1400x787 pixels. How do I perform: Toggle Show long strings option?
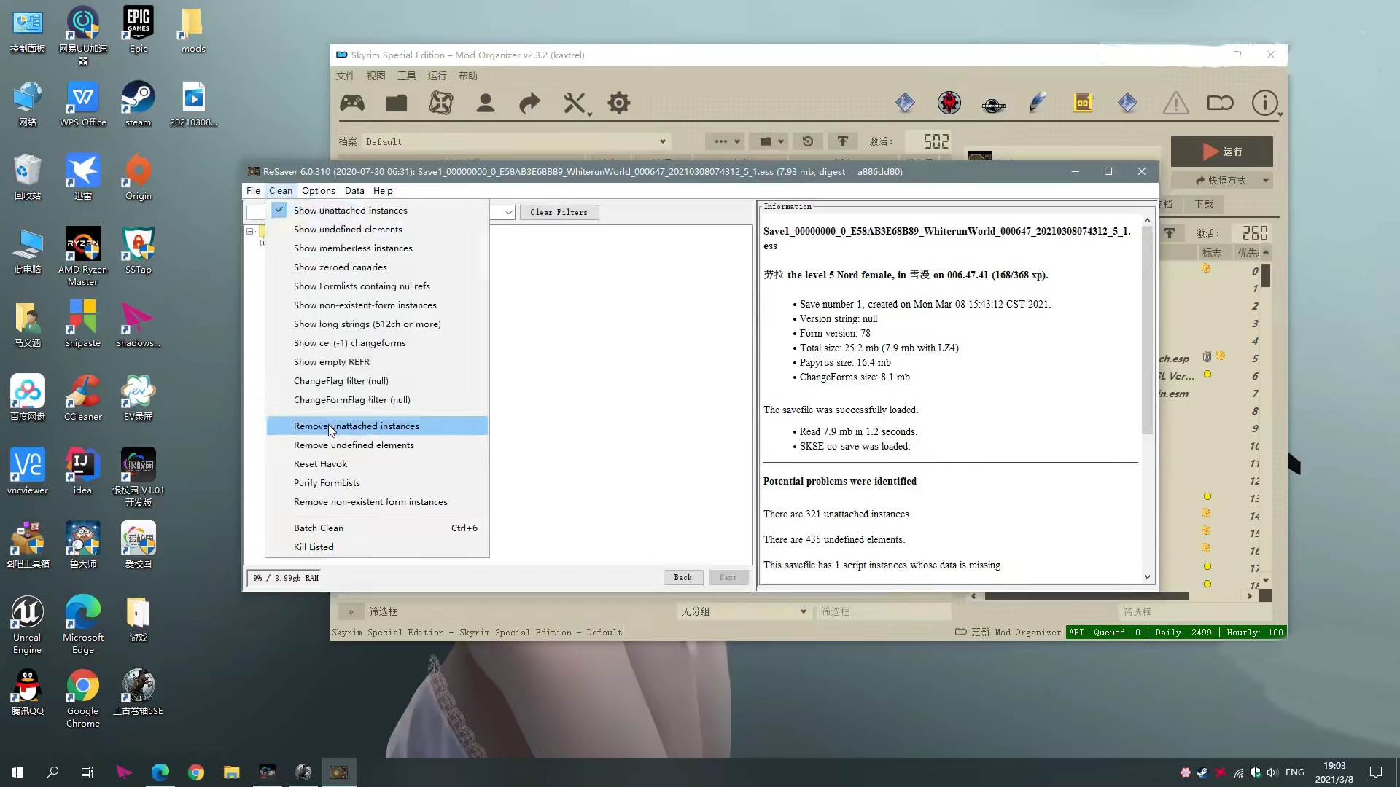377,324
